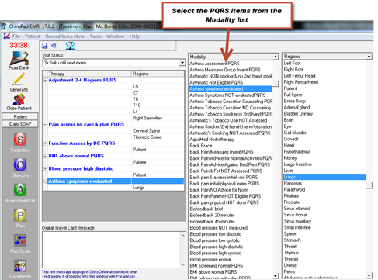
Task: Click the Modality list scrollbar thumb
Action: pyautogui.click(x=276, y=83)
